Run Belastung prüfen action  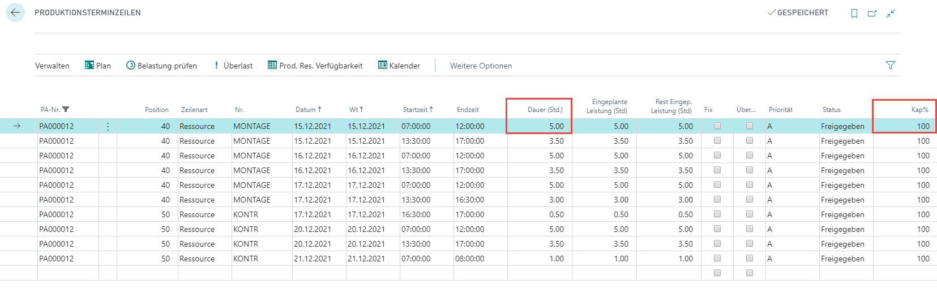click(161, 66)
